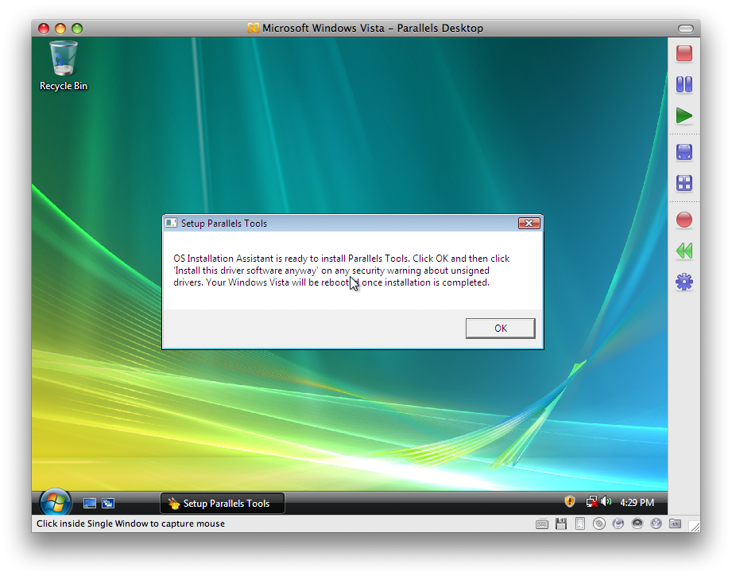The image size is (732, 576).
Task: Click the red round snapshot record icon
Action: point(684,220)
